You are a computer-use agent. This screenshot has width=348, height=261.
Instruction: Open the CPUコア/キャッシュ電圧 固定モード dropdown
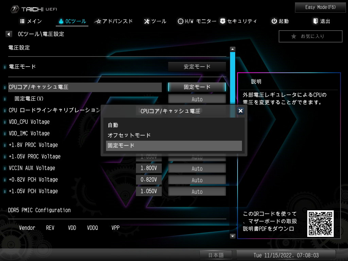pos(197,87)
